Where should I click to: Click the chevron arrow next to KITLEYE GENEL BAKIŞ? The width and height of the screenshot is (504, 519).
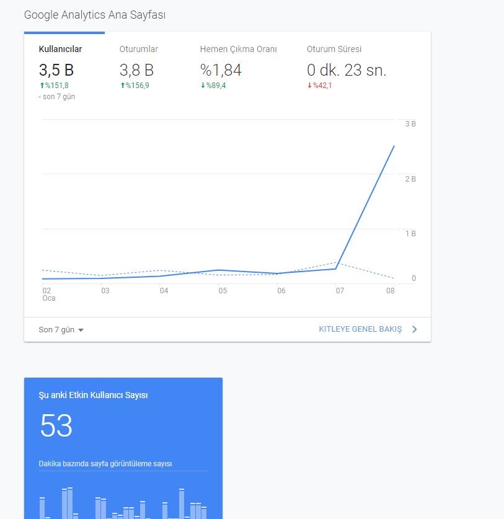tap(414, 329)
